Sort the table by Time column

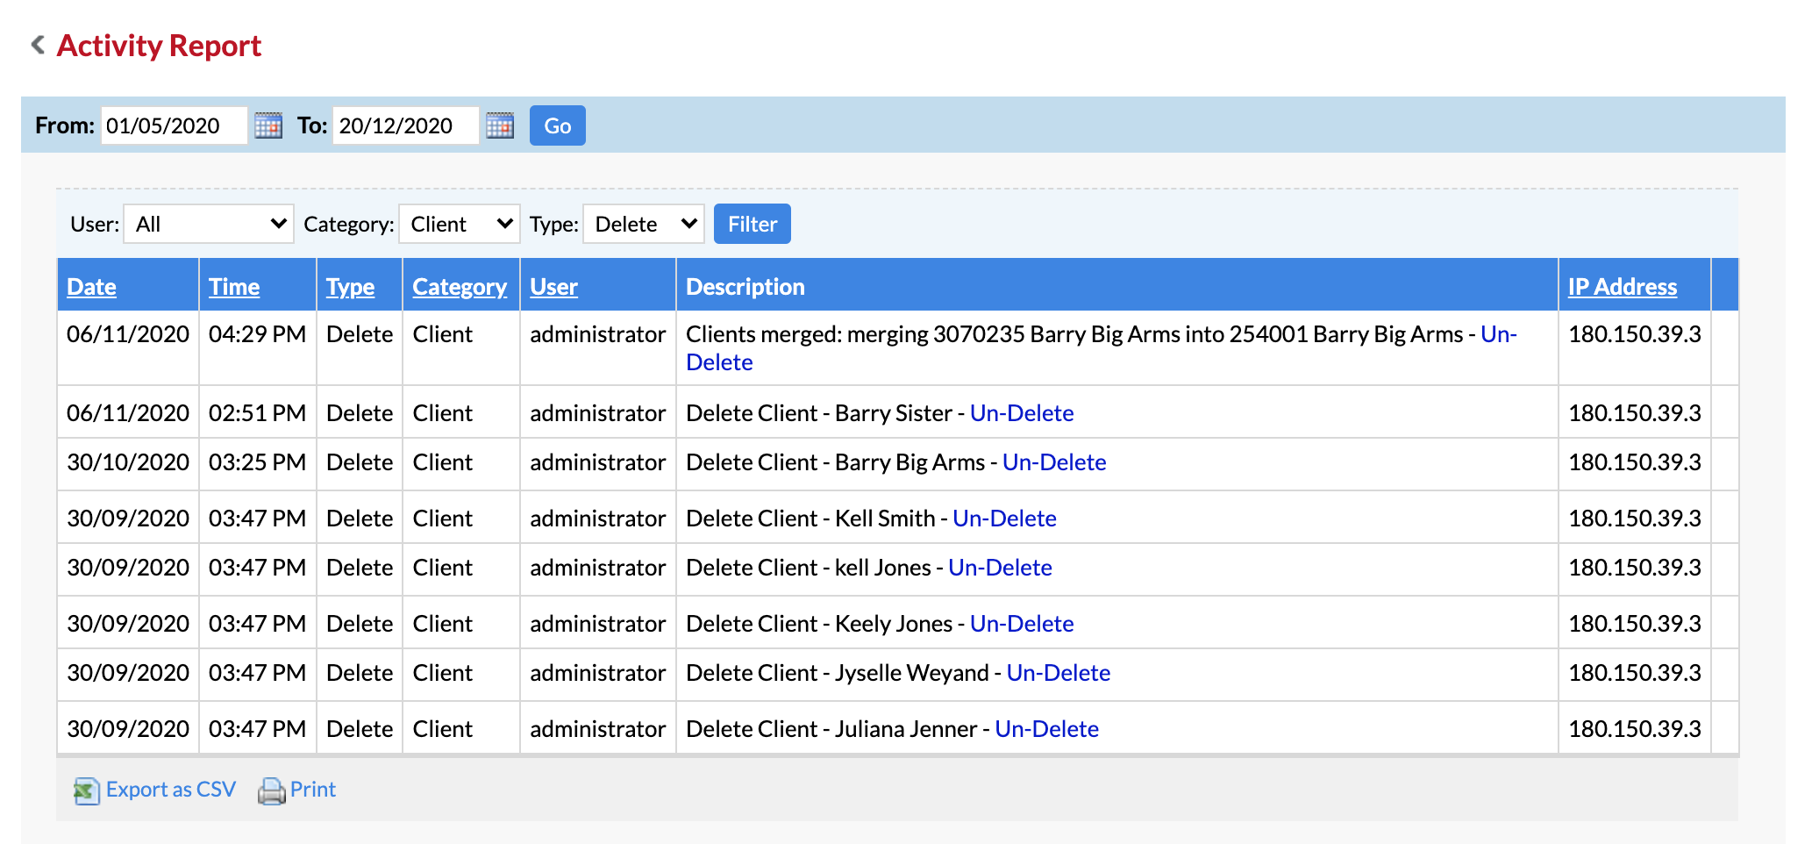pos(234,287)
